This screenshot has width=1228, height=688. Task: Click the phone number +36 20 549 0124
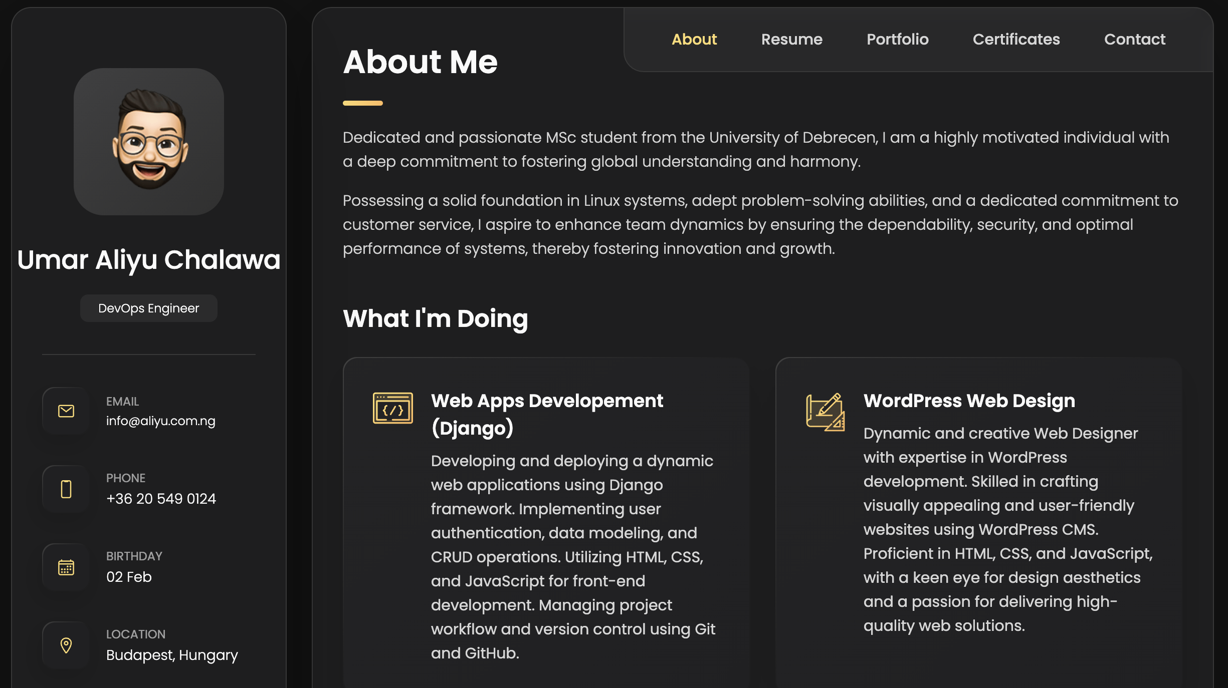[x=161, y=499]
